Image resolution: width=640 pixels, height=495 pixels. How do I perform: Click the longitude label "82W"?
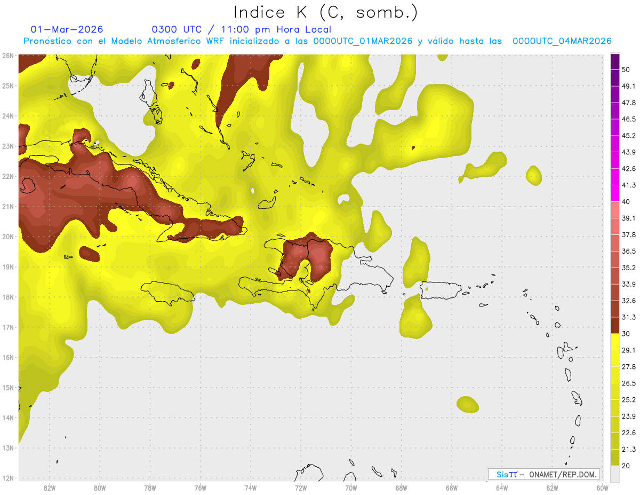click(x=50, y=488)
